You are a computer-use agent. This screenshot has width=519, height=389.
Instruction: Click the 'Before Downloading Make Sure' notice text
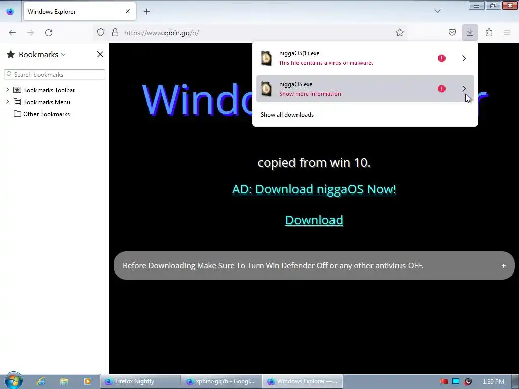pos(273,265)
